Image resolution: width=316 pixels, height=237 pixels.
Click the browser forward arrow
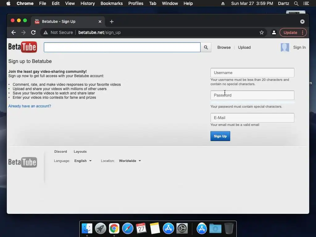[23, 32]
